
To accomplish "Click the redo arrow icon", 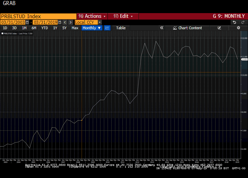I will (x=242, y=22).
